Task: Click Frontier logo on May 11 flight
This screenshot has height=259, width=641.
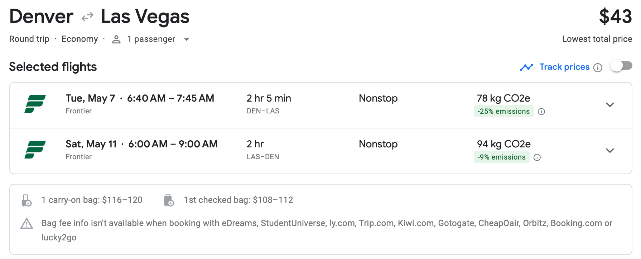Action: click(35, 150)
